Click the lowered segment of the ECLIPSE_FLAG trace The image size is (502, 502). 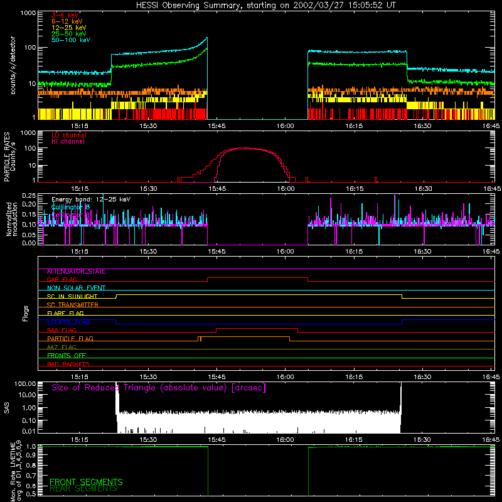(x=259, y=324)
